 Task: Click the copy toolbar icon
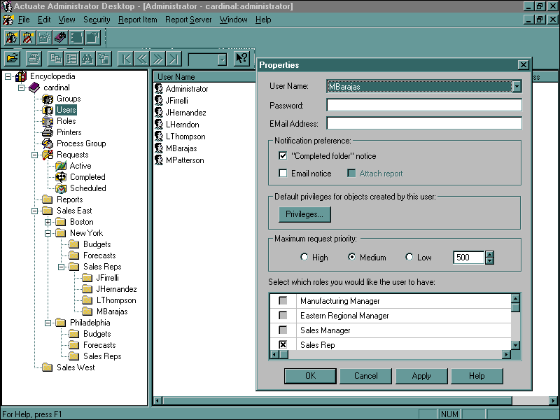point(55,58)
